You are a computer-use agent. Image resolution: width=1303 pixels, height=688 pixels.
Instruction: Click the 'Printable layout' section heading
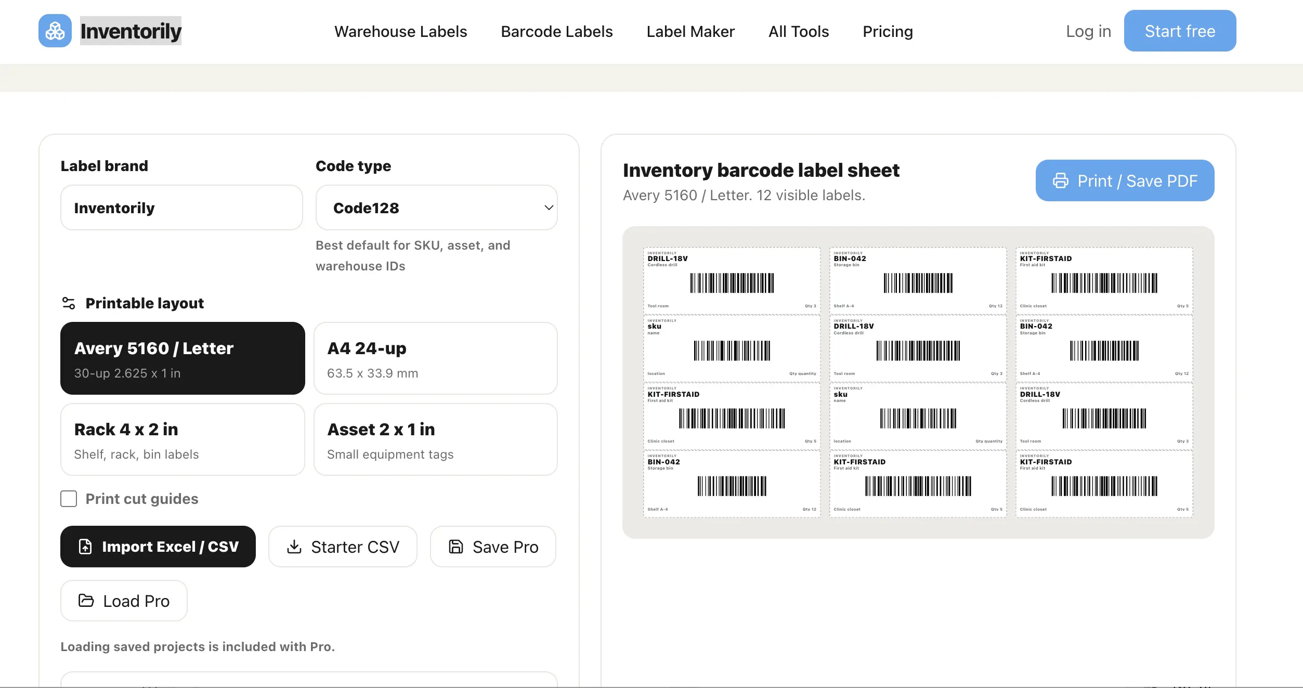click(145, 303)
